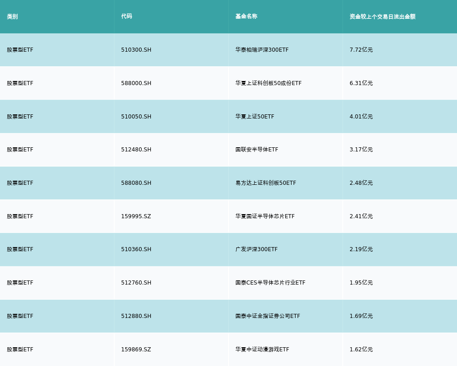Click 股票型ETF in the 512480.SH row

(20, 150)
